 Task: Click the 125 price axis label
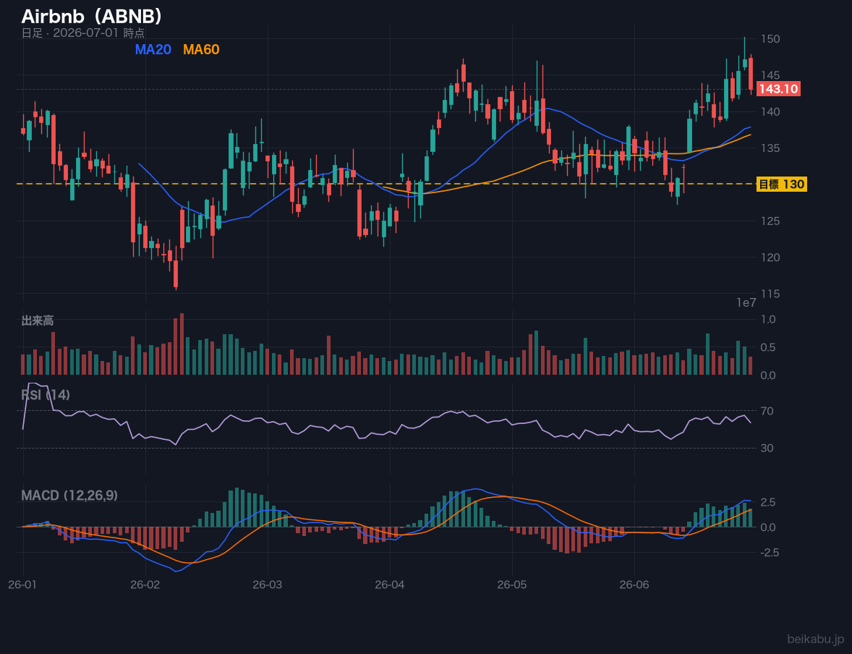click(x=770, y=221)
